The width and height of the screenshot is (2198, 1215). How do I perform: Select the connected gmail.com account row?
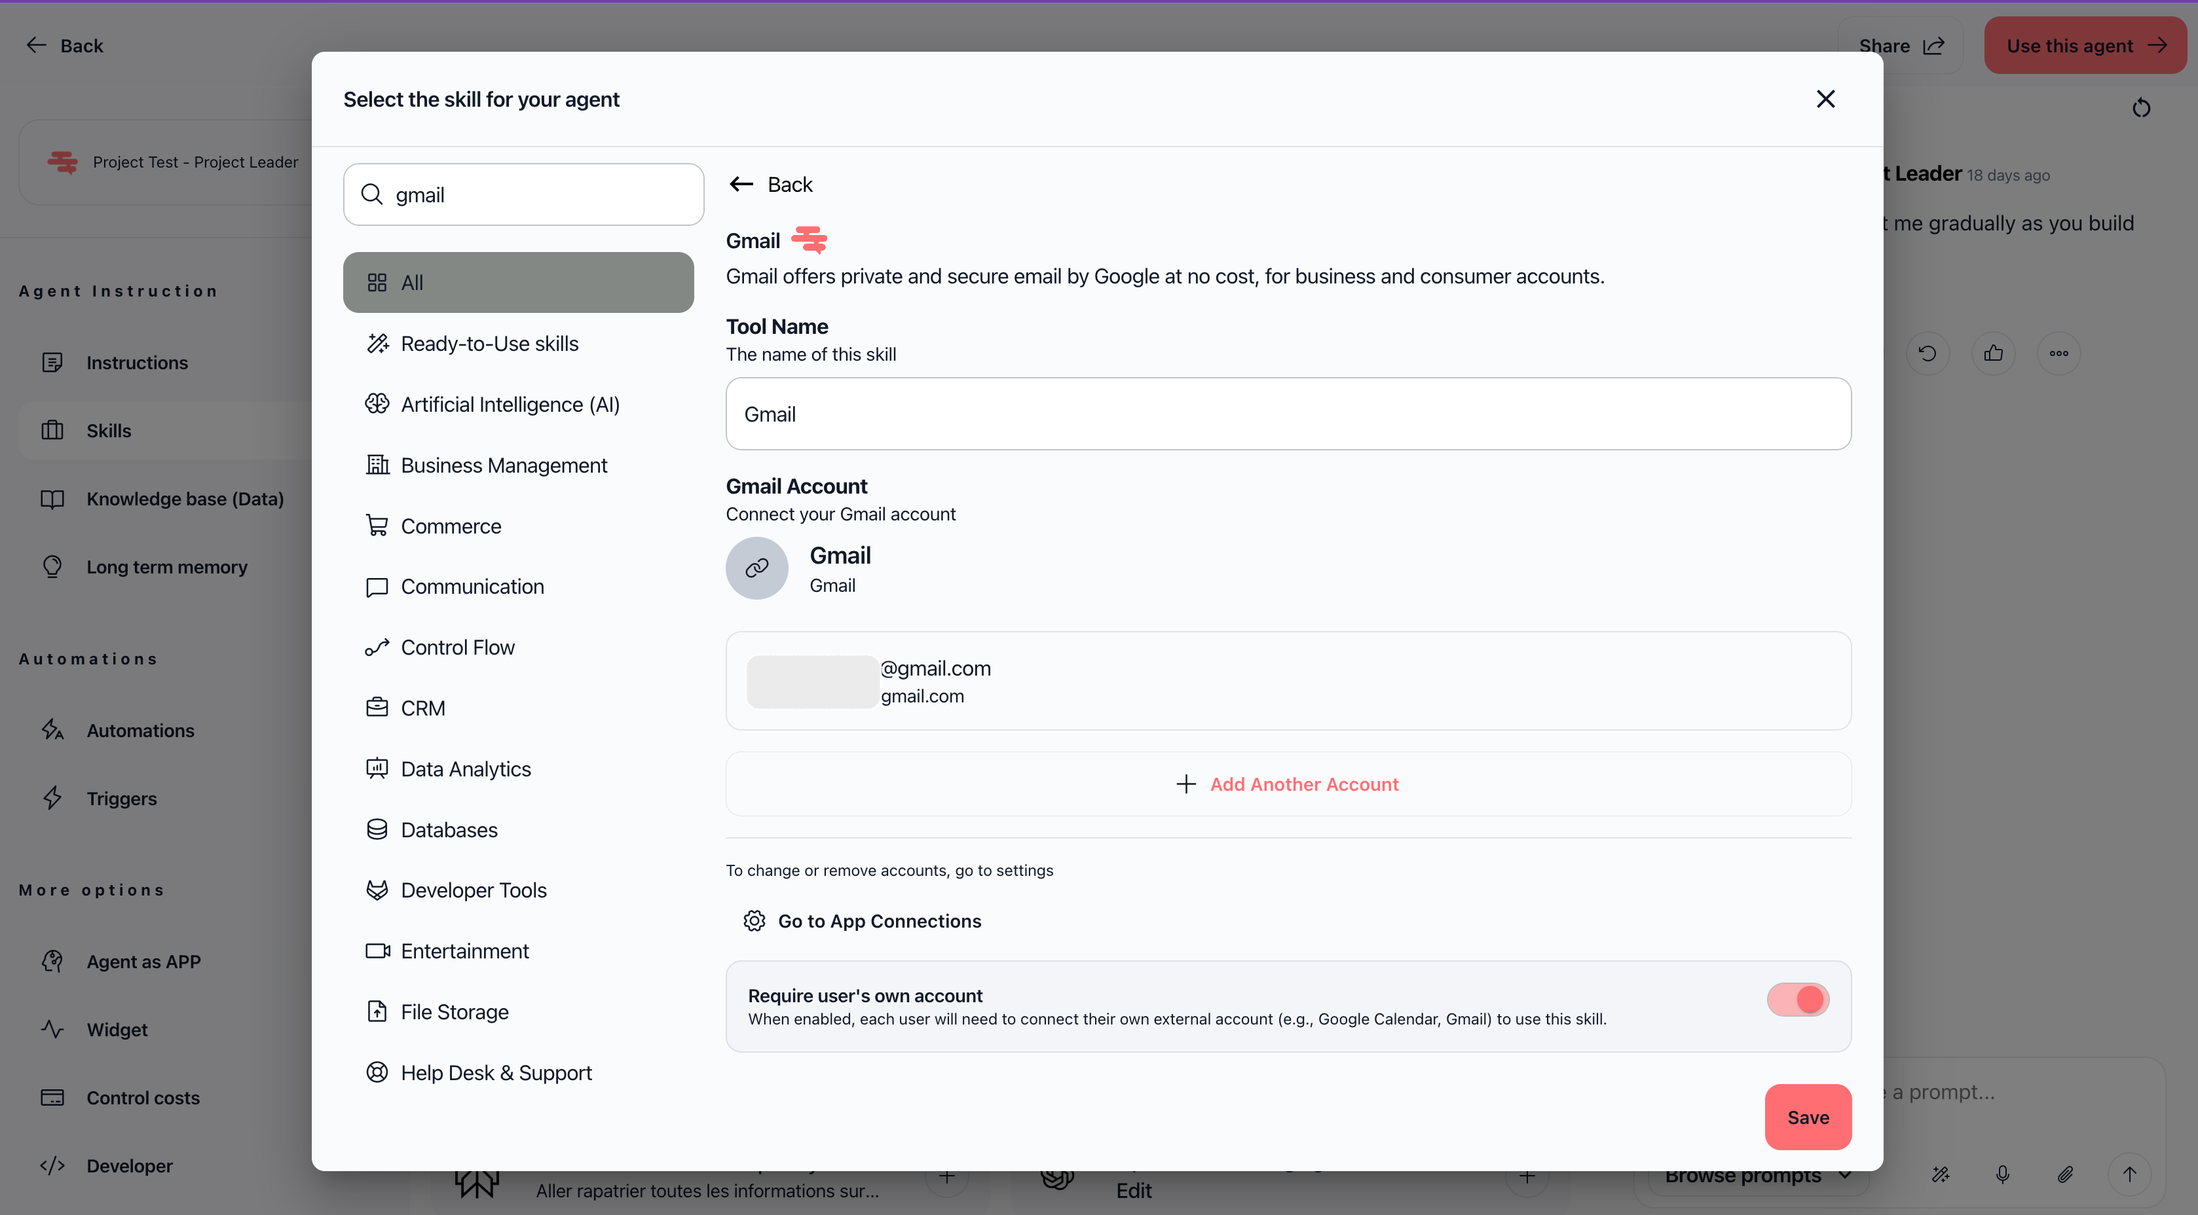click(x=1288, y=680)
